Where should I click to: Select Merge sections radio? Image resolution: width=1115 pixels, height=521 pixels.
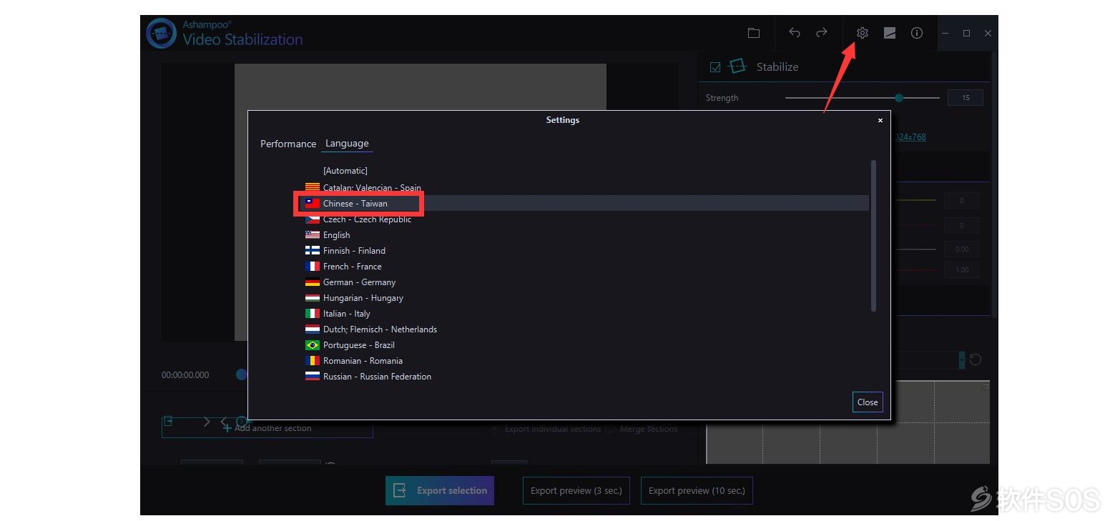click(x=610, y=429)
